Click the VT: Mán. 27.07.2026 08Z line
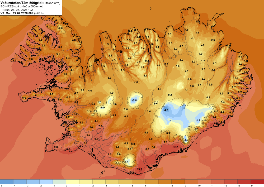The height and width of the screenshot is (187, 264). (22, 13)
